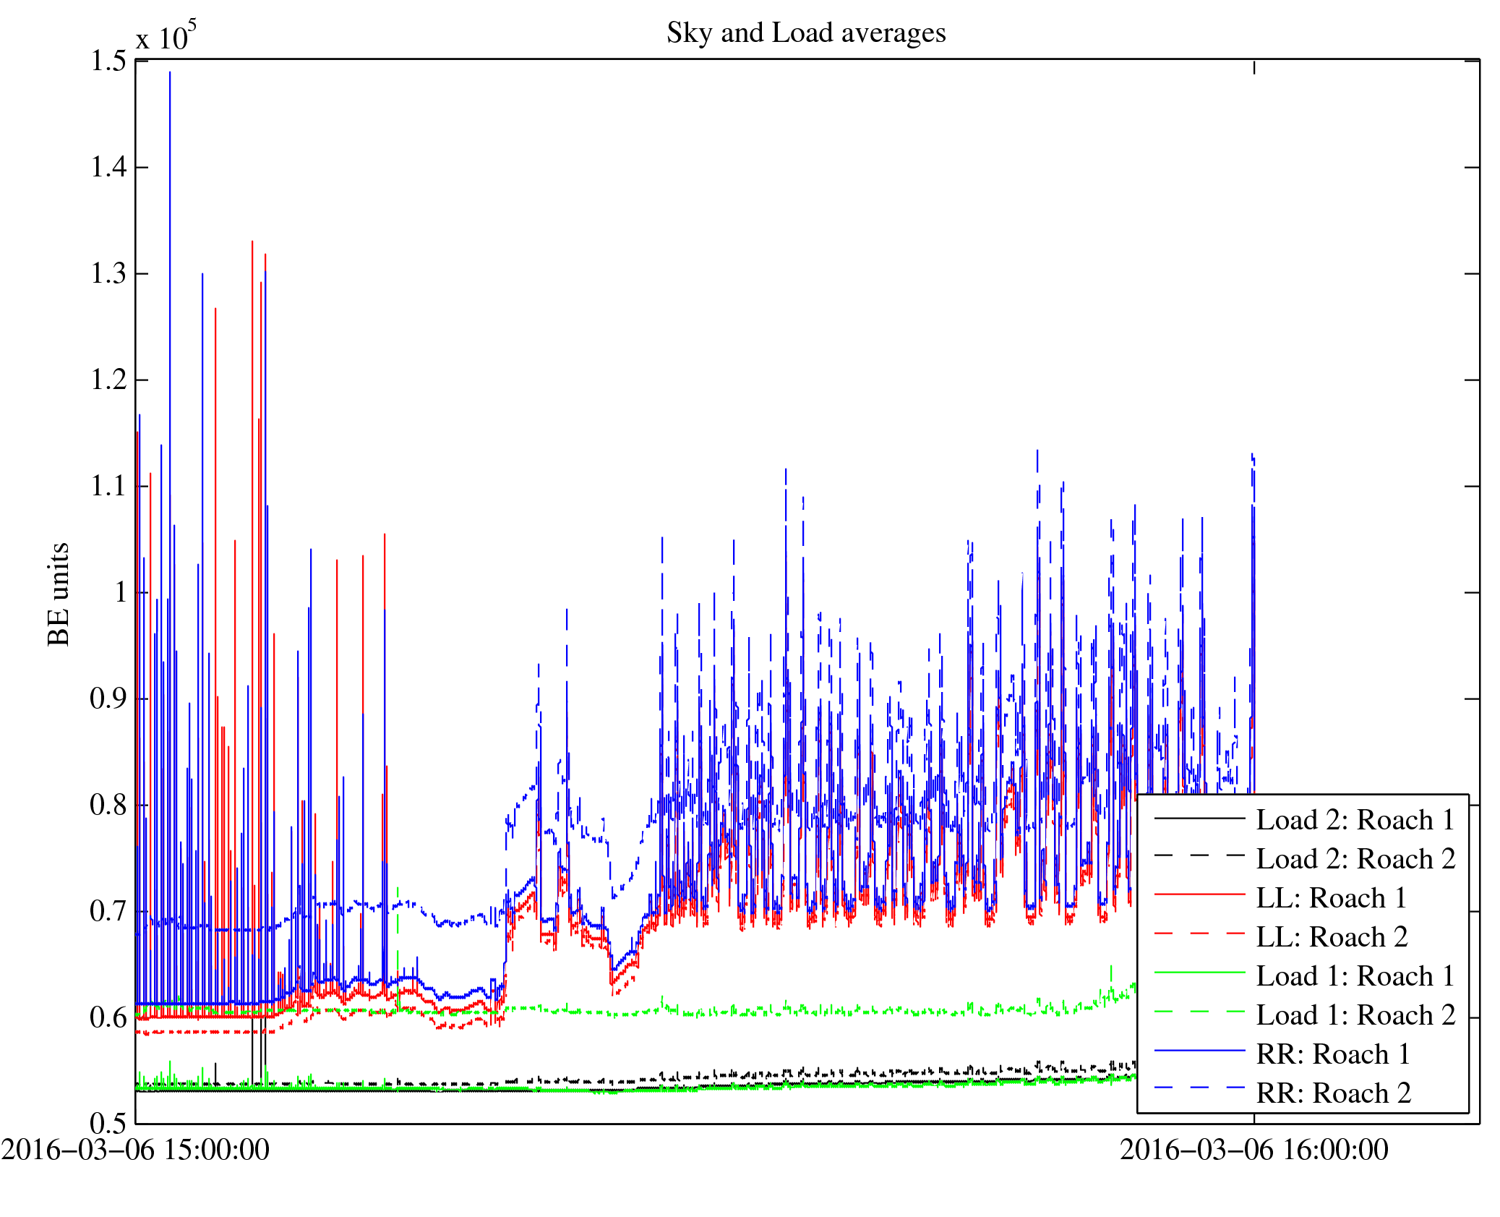Click the y-axis tick label '1'

(x=121, y=592)
